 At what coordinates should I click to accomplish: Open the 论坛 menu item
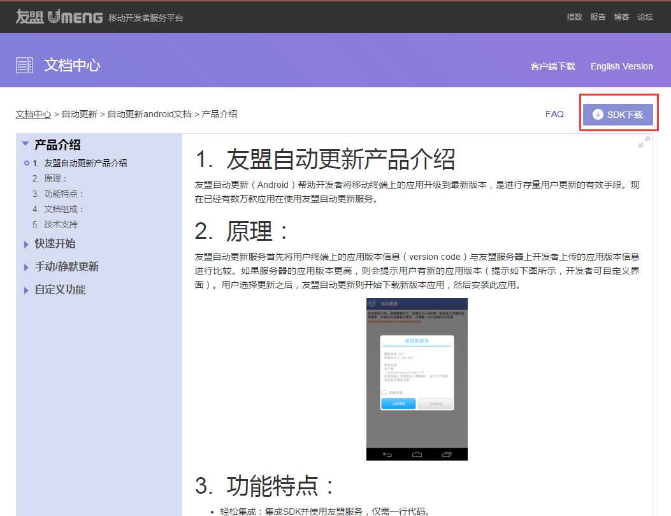click(x=645, y=17)
